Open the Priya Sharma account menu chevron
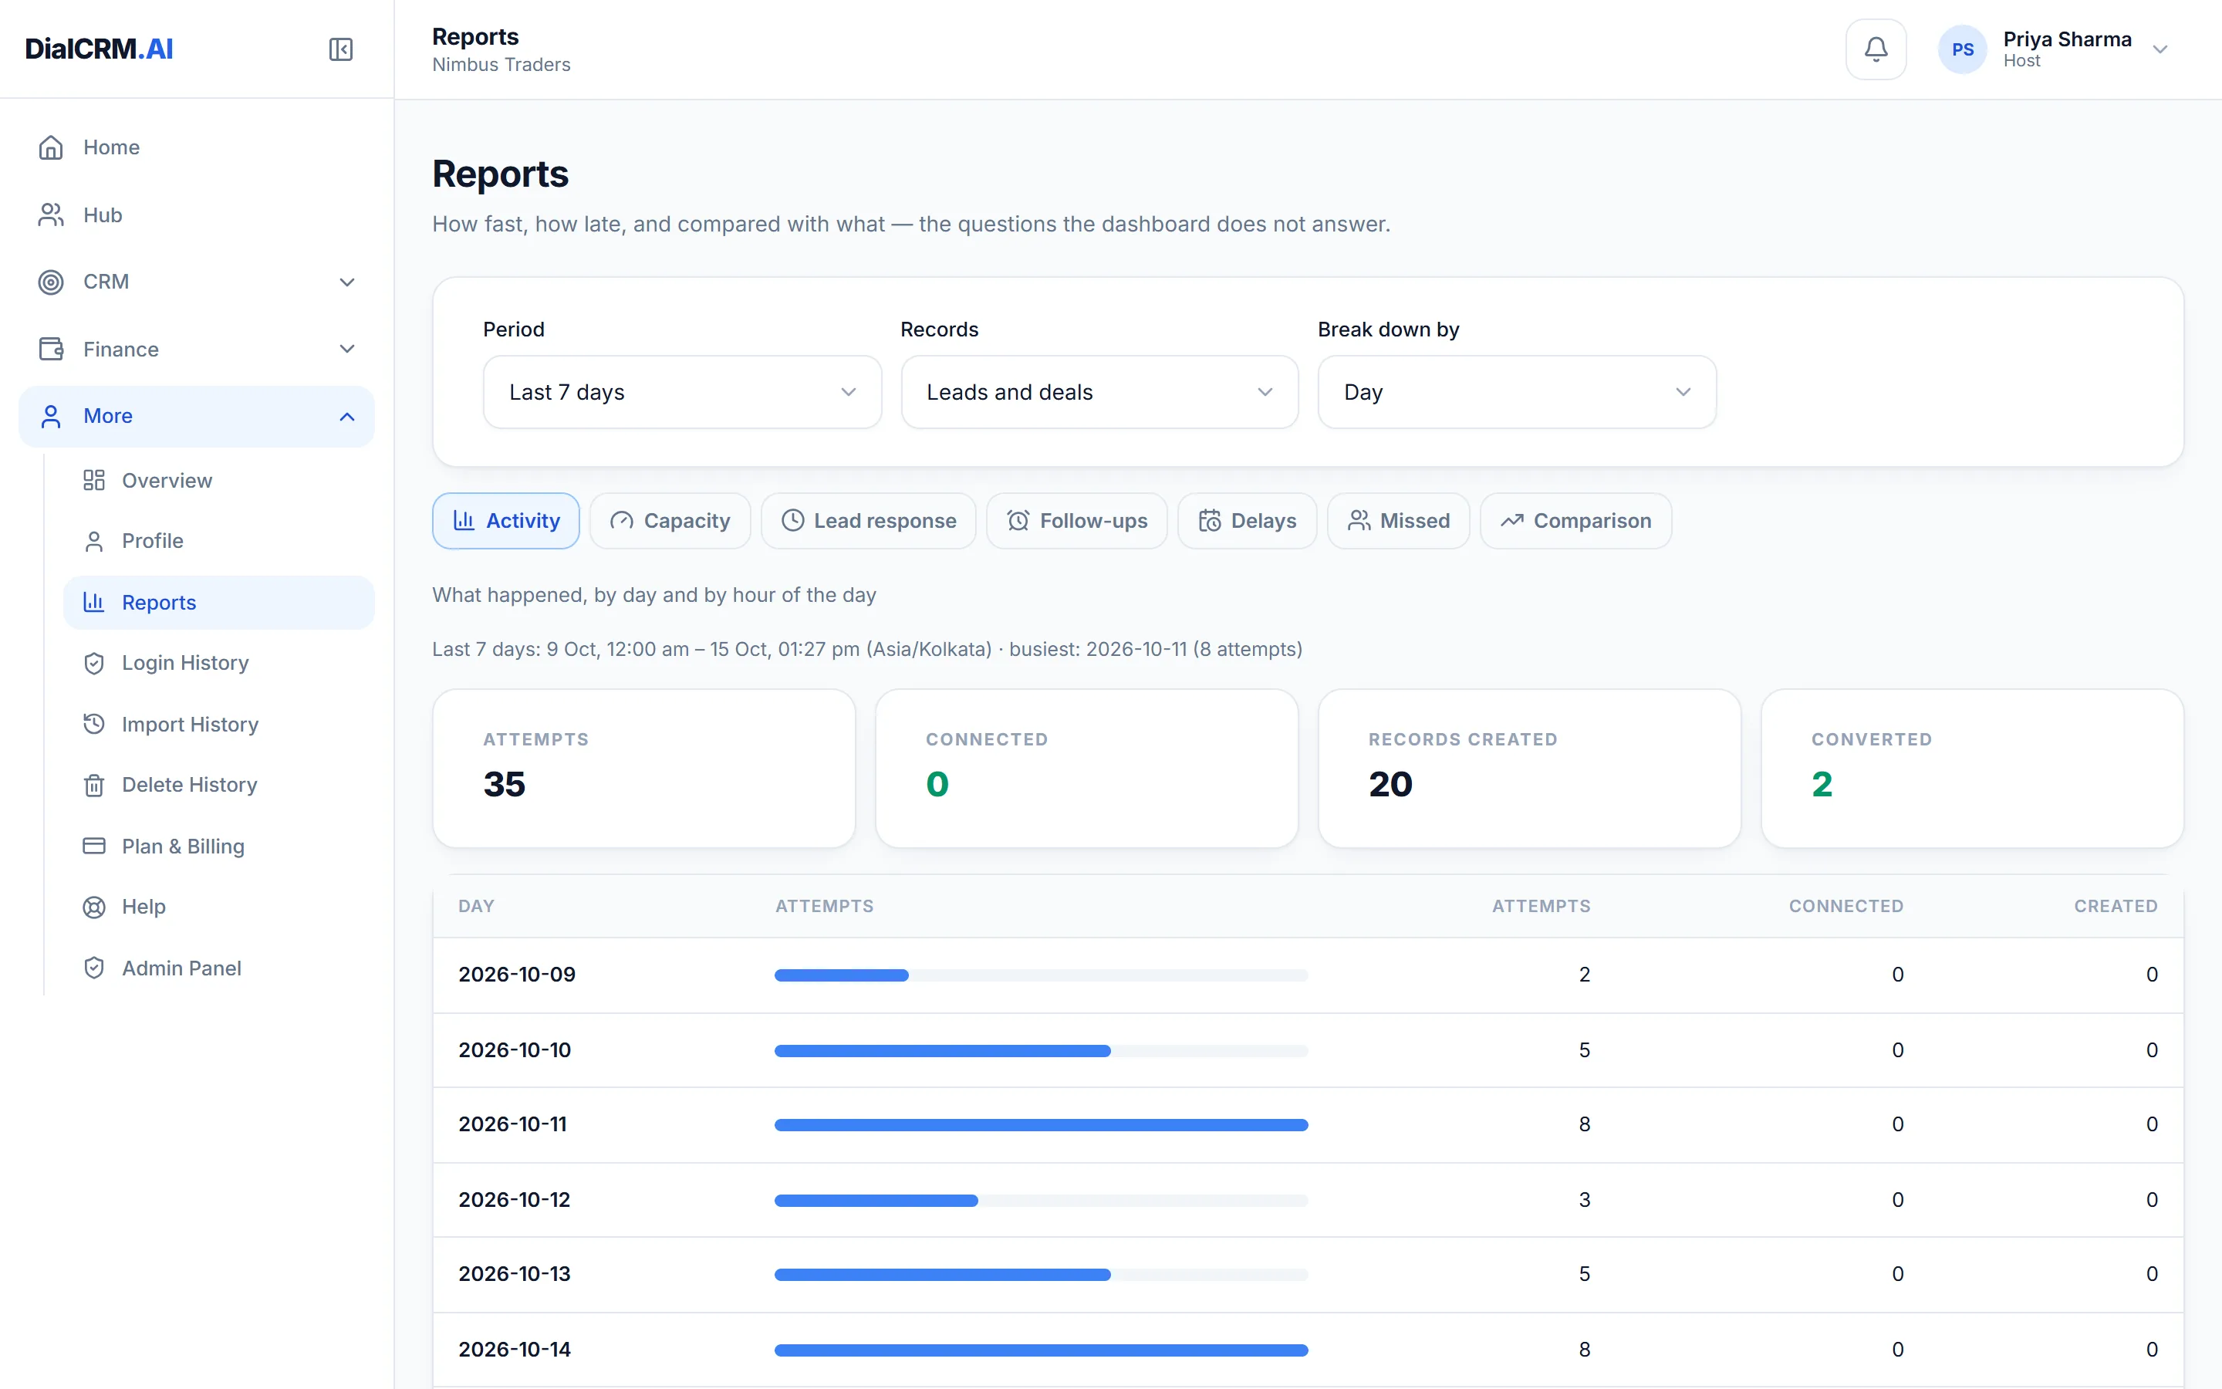This screenshot has height=1389, width=2222. (x=2160, y=49)
